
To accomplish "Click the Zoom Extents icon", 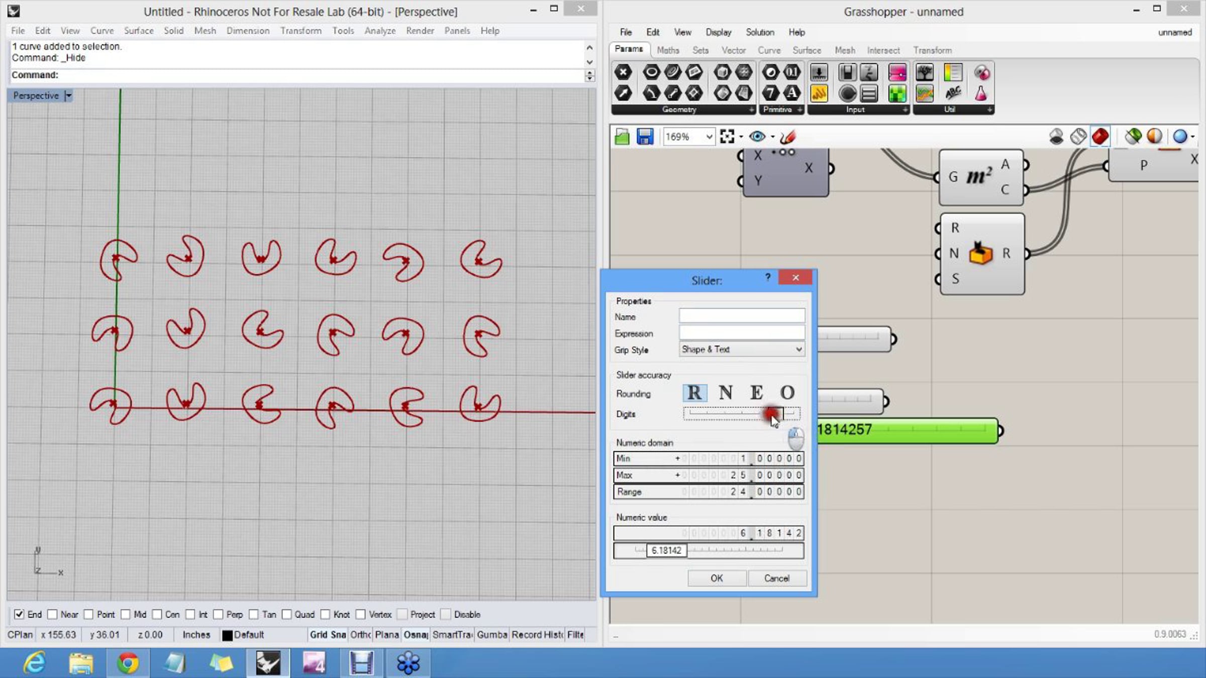I will [727, 137].
